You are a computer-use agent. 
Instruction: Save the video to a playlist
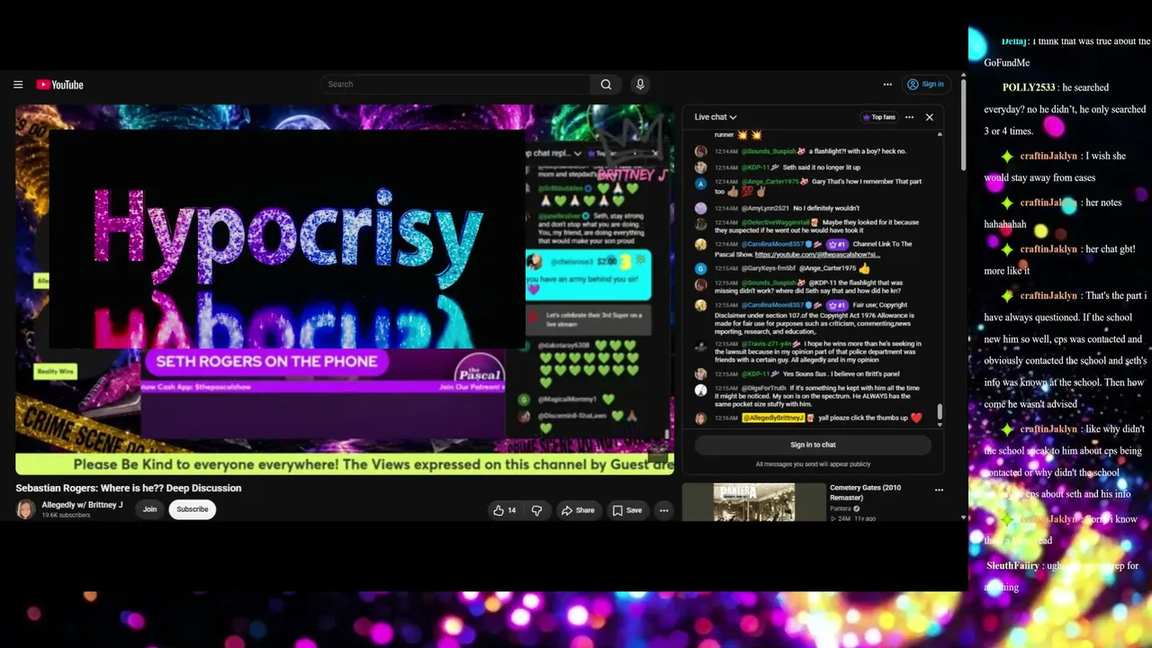627,510
